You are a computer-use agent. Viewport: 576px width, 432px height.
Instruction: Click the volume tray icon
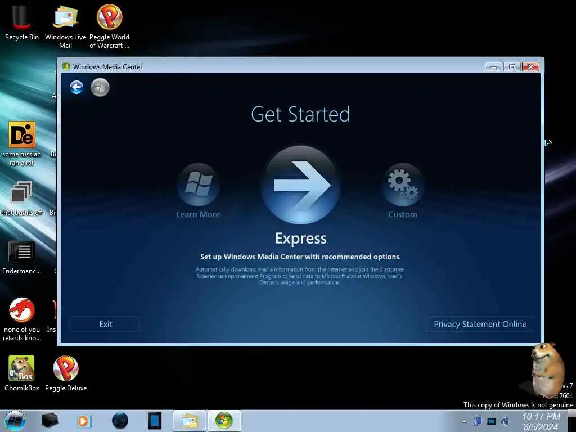pyautogui.click(x=505, y=421)
